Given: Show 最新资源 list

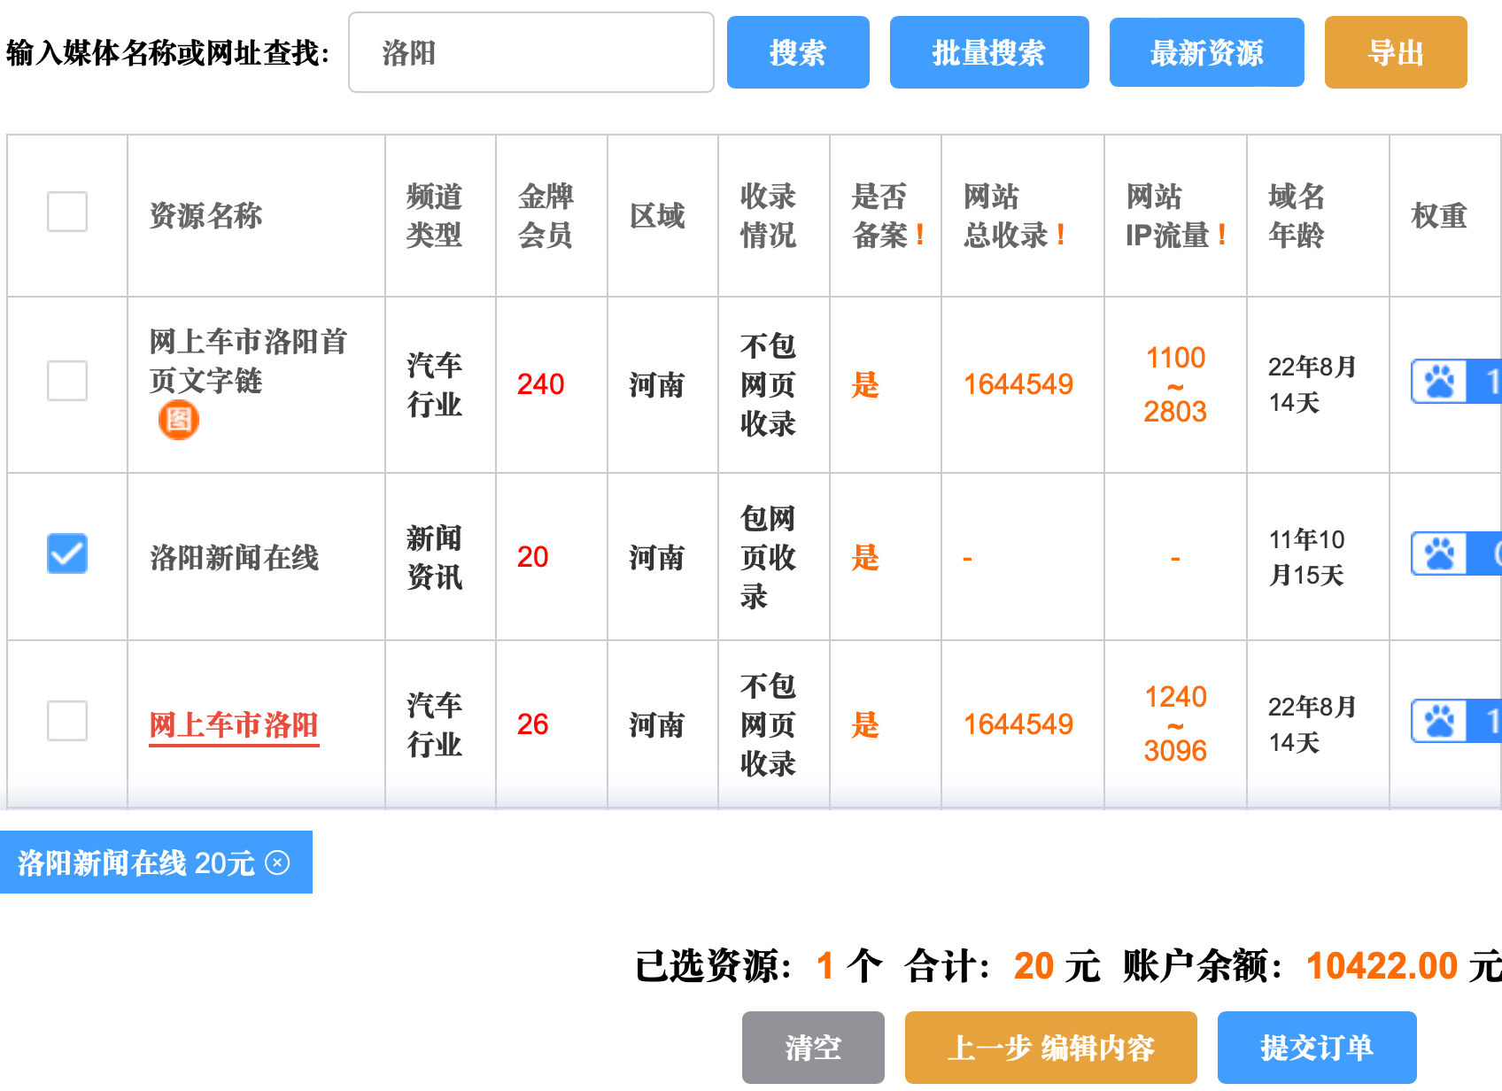Looking at the screenshot, I should [1206, 52].
